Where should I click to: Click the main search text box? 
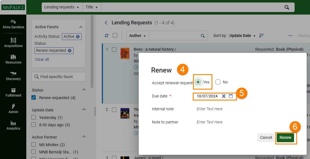[x=192, y=7]
